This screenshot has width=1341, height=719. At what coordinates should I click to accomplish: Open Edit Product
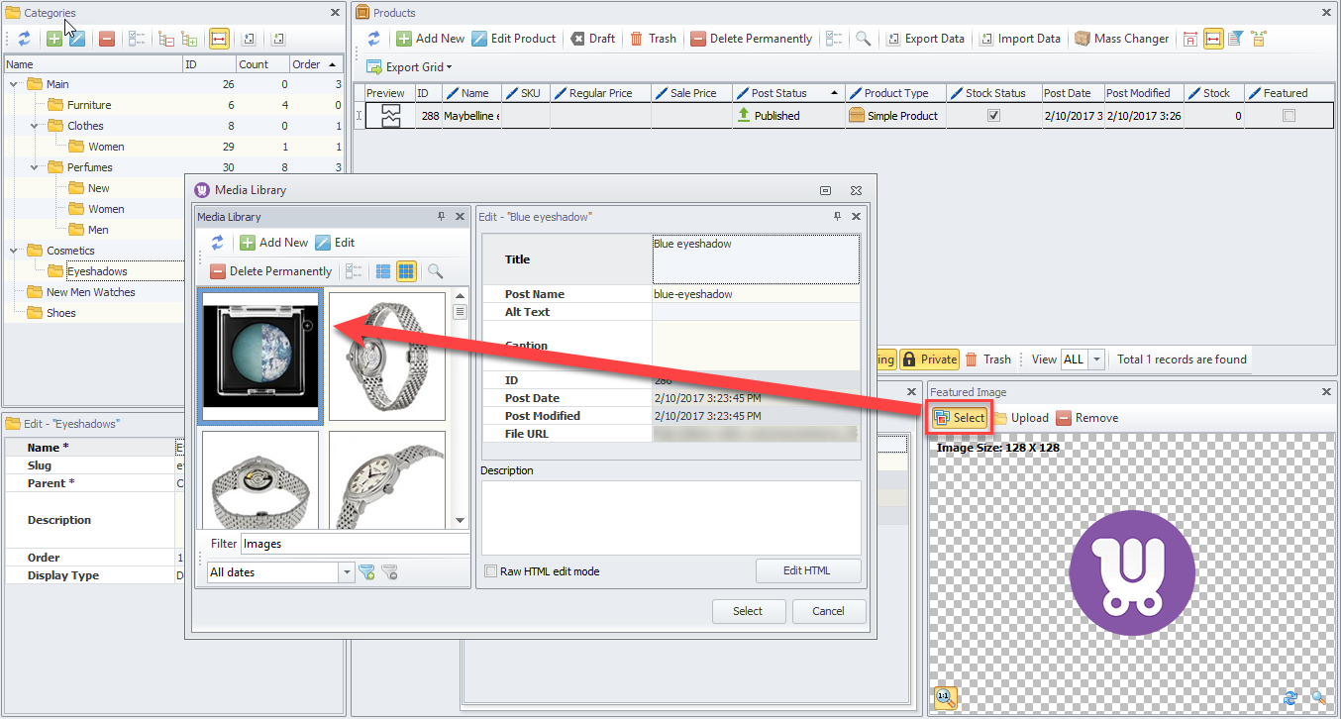(513, 39)
